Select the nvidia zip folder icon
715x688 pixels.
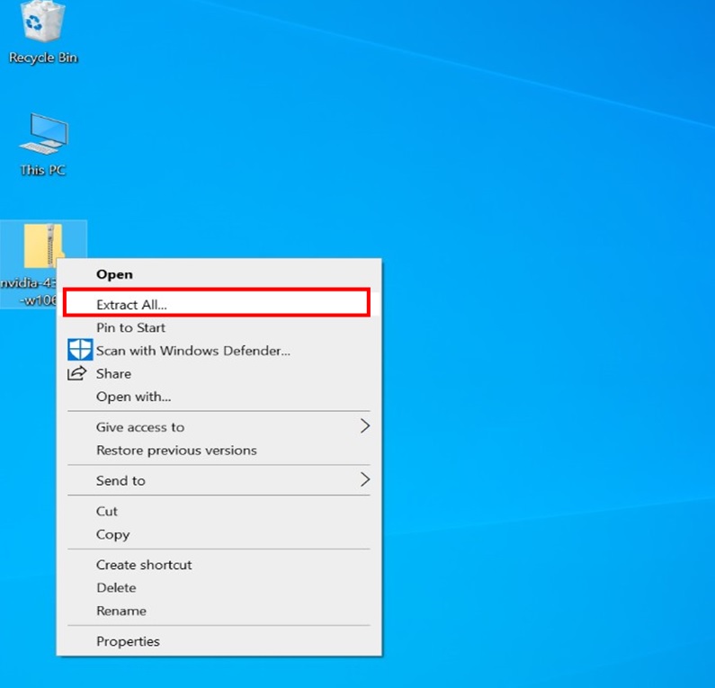44,246
